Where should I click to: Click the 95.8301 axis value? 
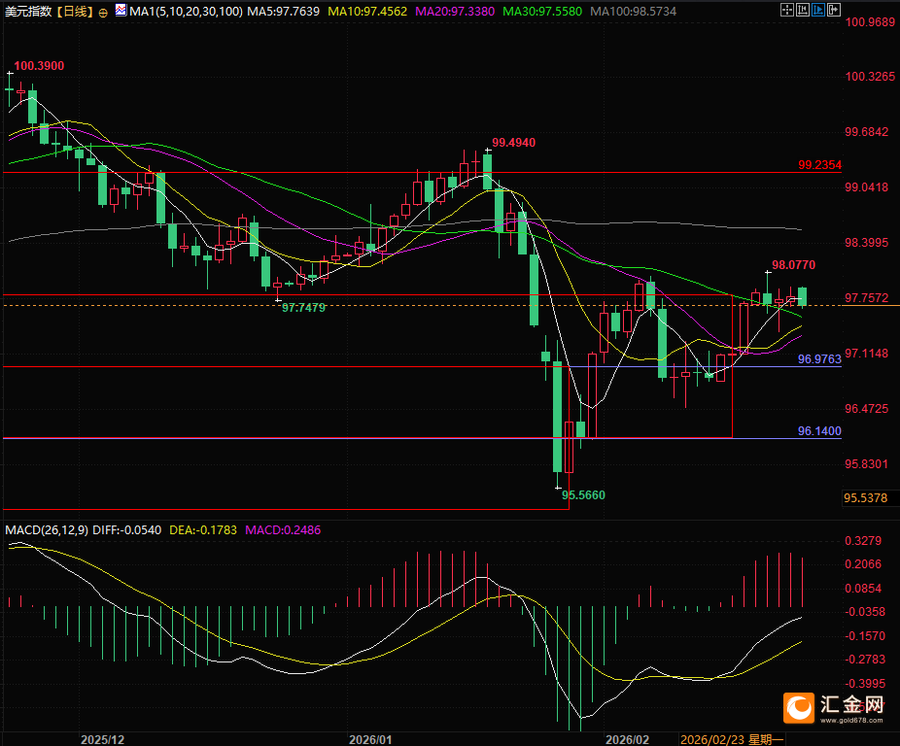coord(867,463)
